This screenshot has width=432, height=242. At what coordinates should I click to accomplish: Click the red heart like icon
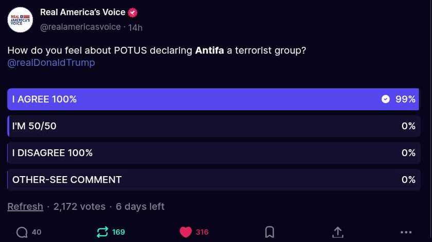[186, 232]
